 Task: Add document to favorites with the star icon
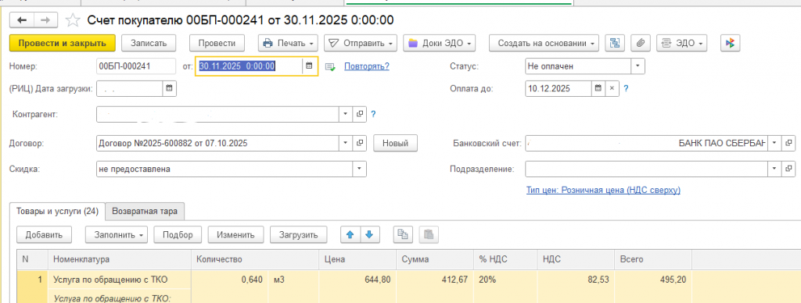click(73, 20)
